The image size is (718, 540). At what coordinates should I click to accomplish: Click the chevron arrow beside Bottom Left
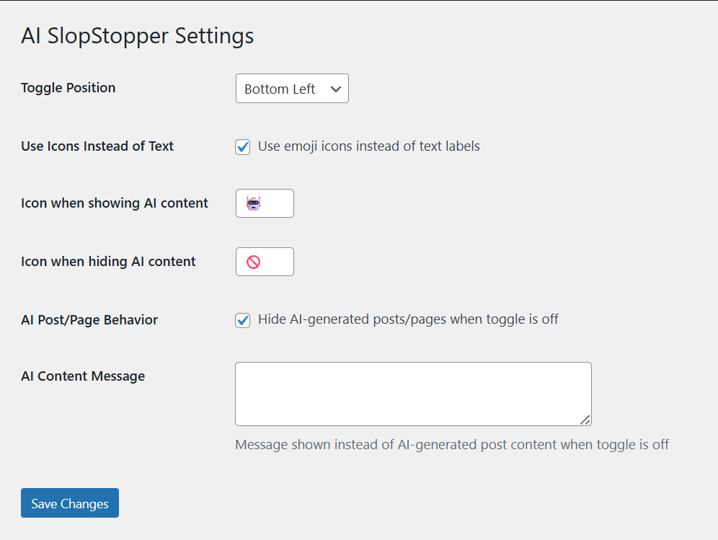tap(335, 89)
